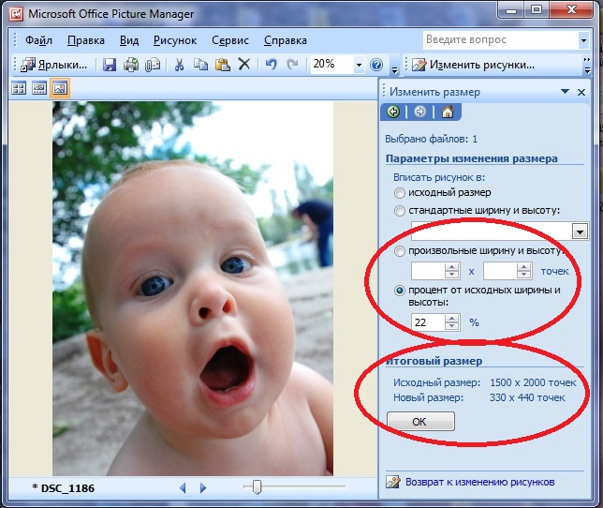Image resolution: width=603 pixels, height=508 pixels.
Task: Click the Home icon in task pane
Action: point(448,112)
